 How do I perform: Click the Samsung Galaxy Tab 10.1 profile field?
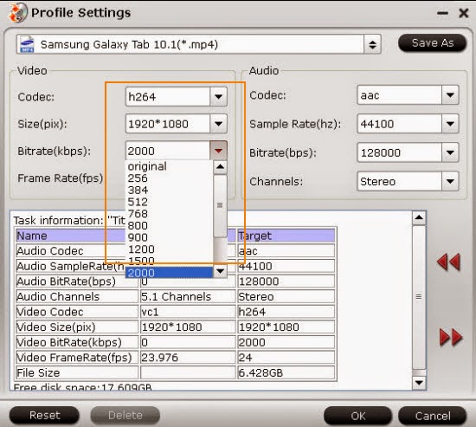pyautogui.click(x=190, y=45)
